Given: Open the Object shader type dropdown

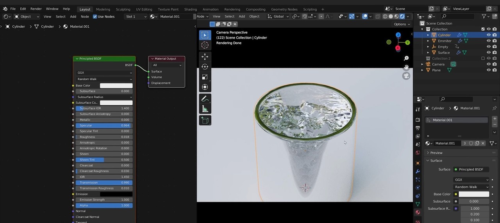Looking at the screenshot, I should click(27, 16).
